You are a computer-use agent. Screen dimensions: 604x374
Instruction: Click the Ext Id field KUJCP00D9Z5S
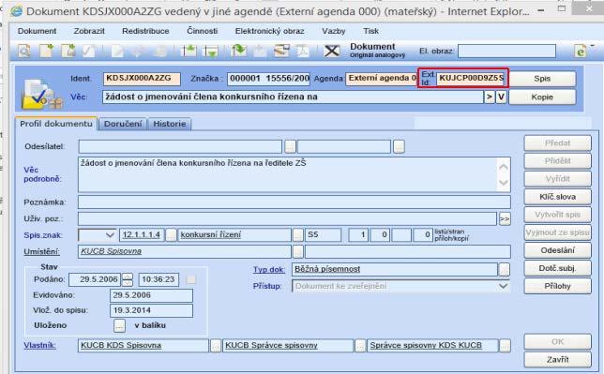(x=471, y=78)
